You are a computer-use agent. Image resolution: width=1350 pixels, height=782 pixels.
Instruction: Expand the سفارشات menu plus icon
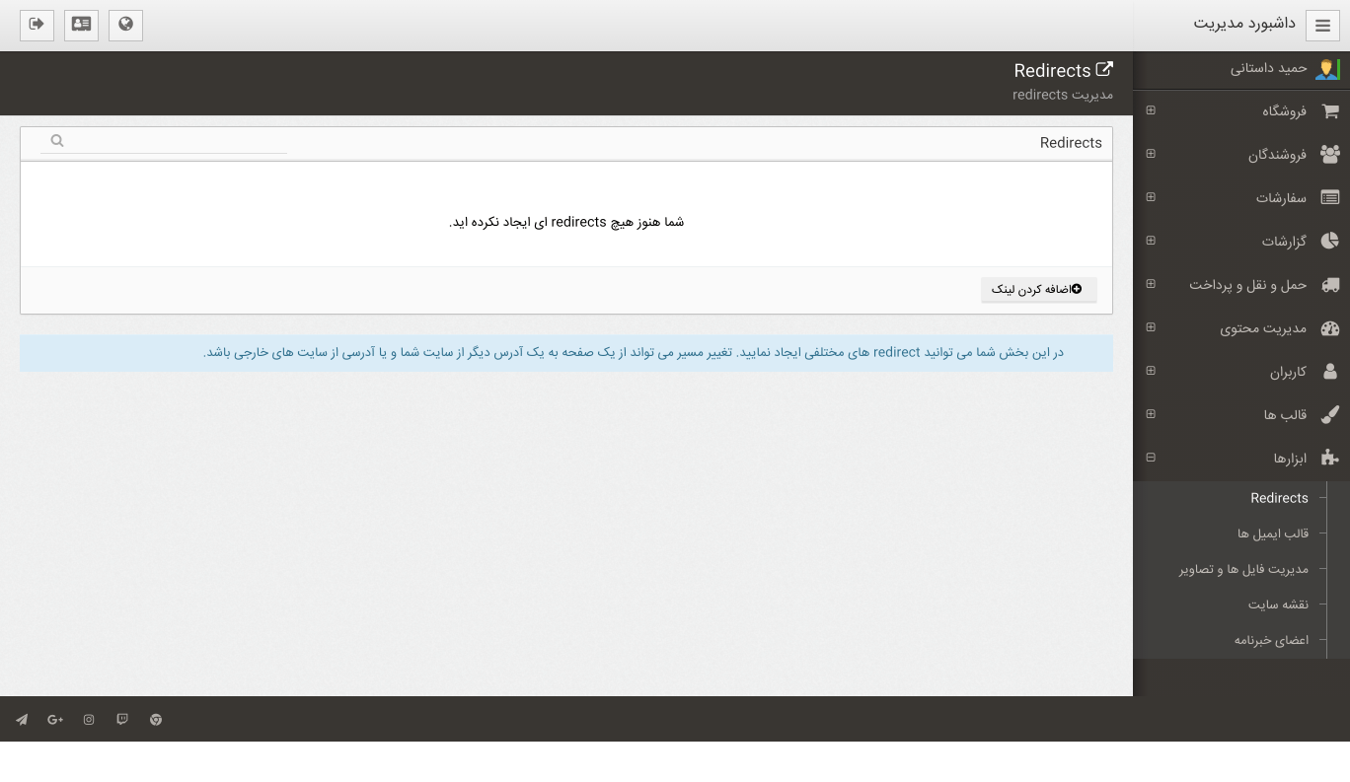1151,197
